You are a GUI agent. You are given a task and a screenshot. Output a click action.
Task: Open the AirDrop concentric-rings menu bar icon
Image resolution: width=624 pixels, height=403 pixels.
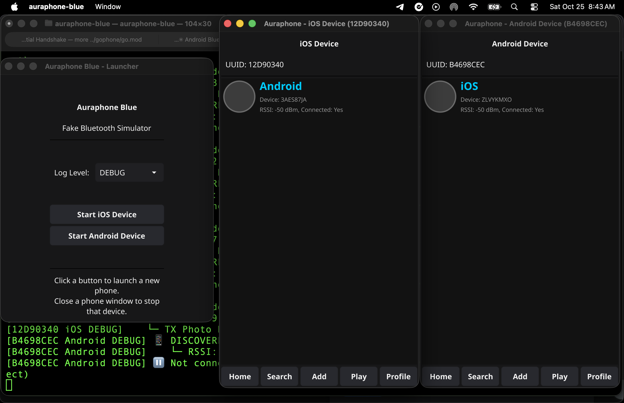(454, 7)
